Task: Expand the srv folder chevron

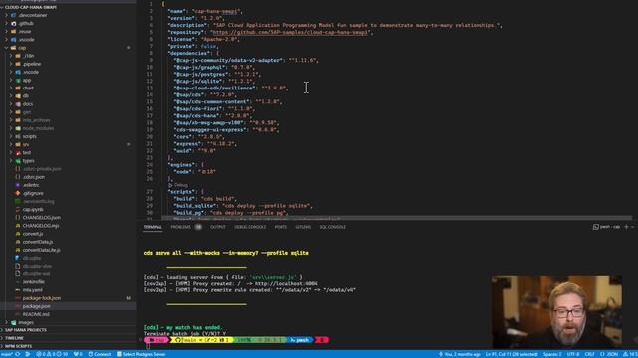Action: click(11, 144)
